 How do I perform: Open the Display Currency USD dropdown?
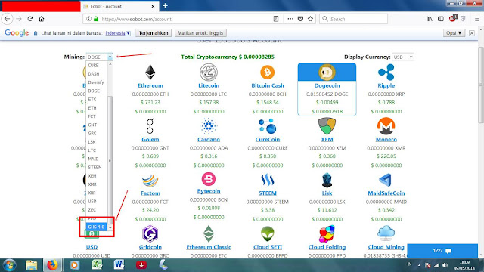[403, 57]
